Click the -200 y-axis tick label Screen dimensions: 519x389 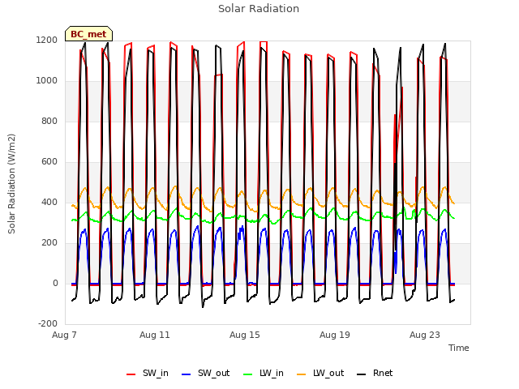coord(48,324)
